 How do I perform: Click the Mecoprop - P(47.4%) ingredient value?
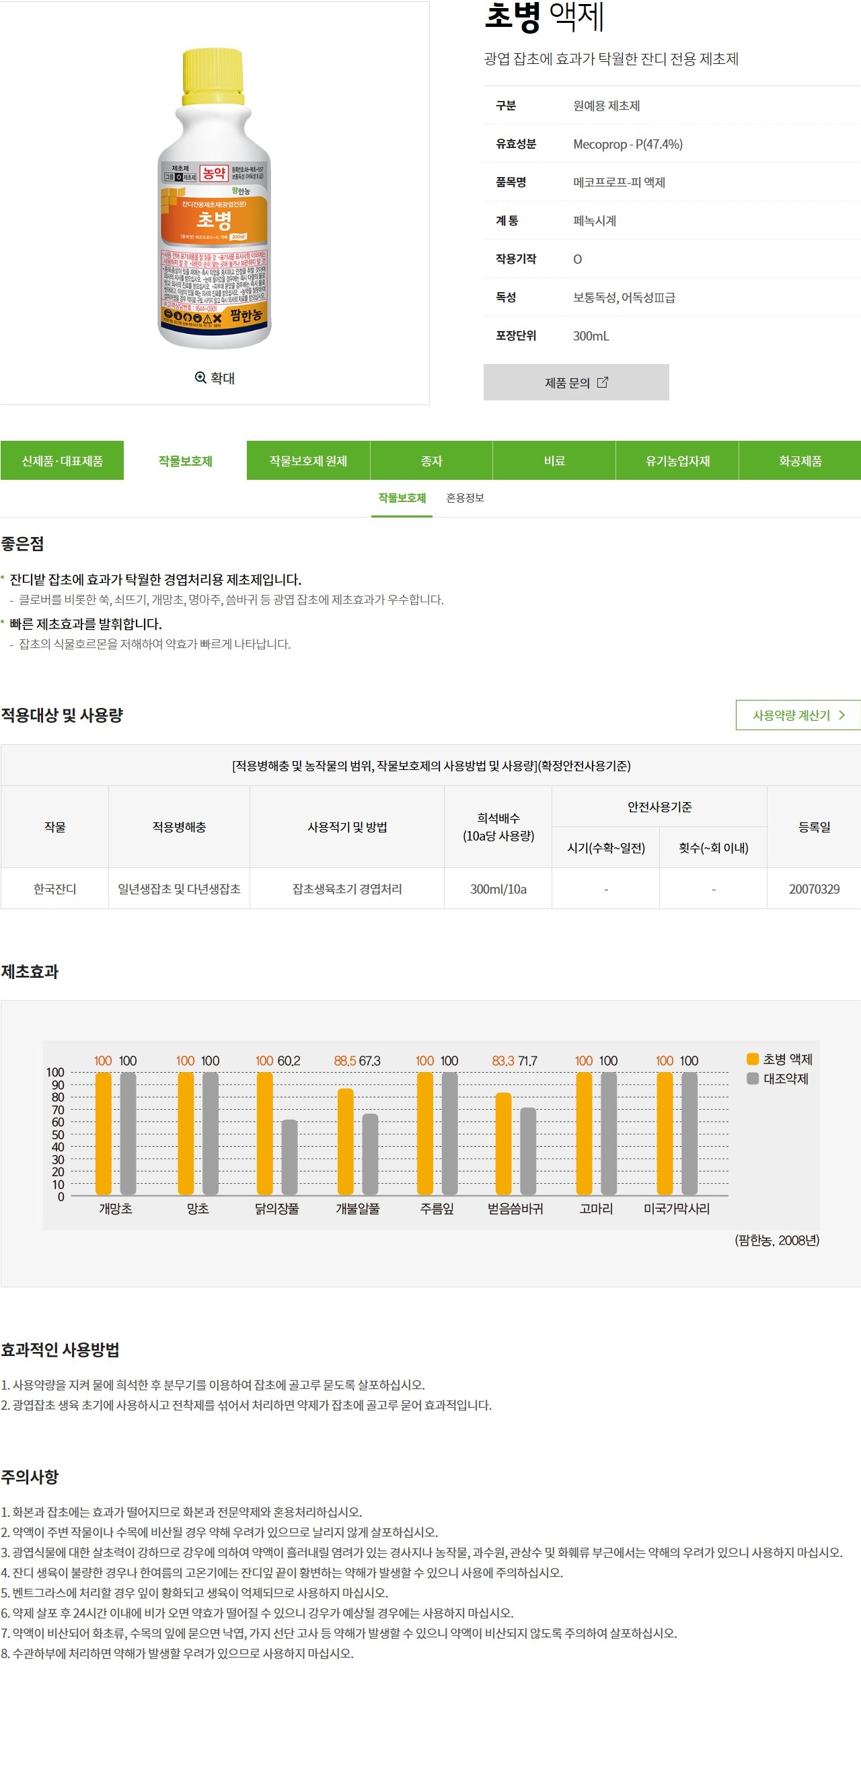628,144
